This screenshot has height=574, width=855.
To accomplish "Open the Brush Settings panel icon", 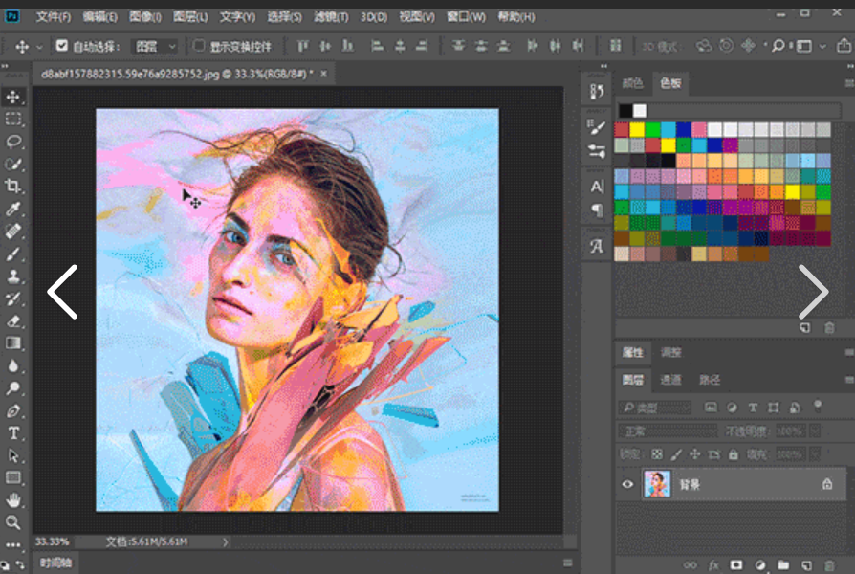I will pyautogui.click(x=597, y=151).
